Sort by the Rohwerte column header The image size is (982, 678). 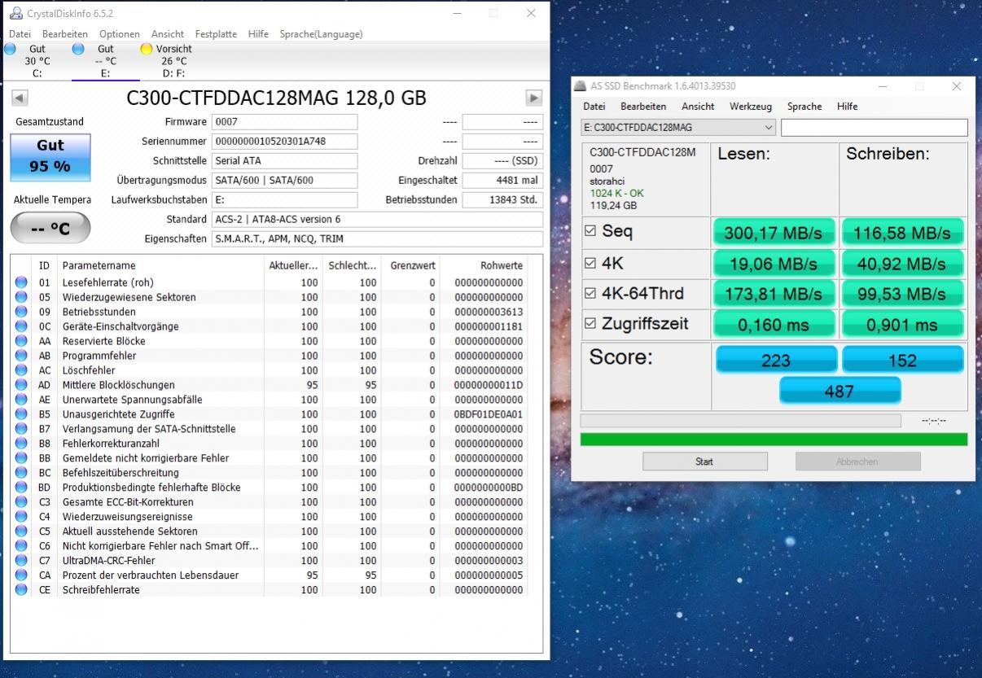tap(502, 265)
